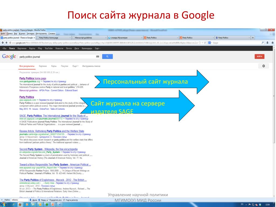Switch to 'Manuscript guidelines' tab
Screen dimensions: 276x207
coord(89,38)
